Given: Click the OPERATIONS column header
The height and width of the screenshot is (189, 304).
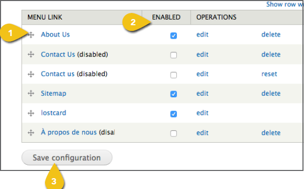Looking at the screenshot, I should pyautogui.click(x=216, y=17).
